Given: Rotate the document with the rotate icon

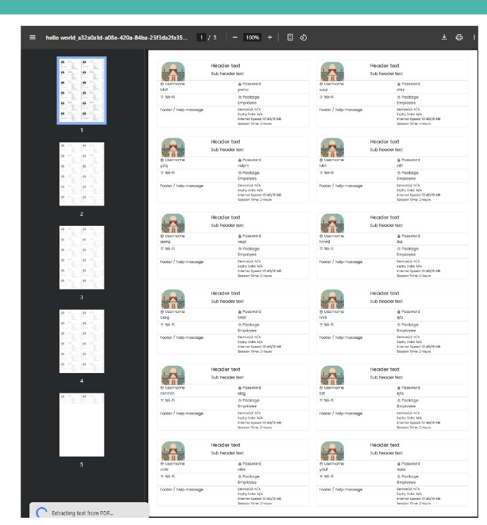Looking at the screenshot, I should point(303,37).
